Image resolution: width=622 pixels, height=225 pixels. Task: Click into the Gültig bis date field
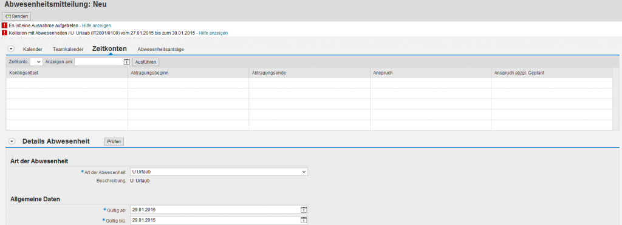tap(216, 221)
